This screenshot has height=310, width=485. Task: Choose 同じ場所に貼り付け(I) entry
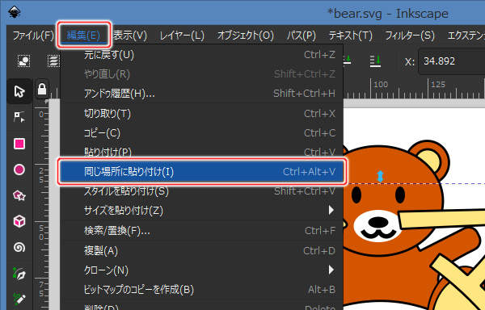pos(201,171)
